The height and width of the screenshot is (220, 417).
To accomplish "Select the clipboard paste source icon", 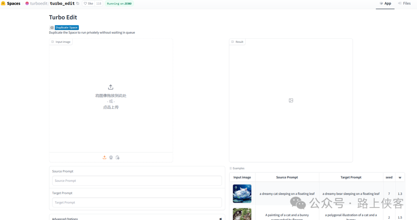I will coord(117,157).
